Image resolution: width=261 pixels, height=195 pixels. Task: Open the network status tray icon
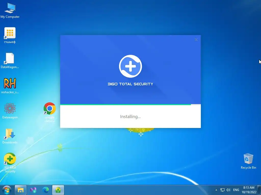[222, 190]
